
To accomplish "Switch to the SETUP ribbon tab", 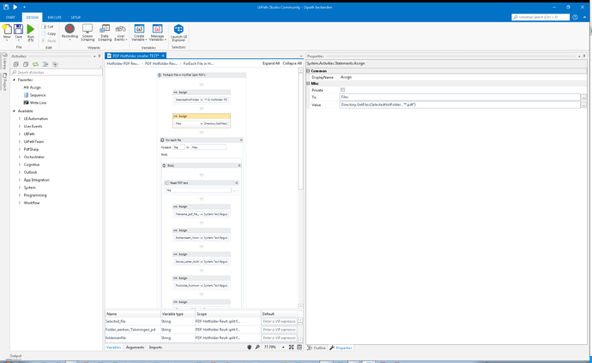I will pyautogui.click(x=76, y=17).
